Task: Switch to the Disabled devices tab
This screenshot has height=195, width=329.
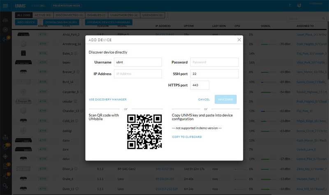Action: coord(97,15)
